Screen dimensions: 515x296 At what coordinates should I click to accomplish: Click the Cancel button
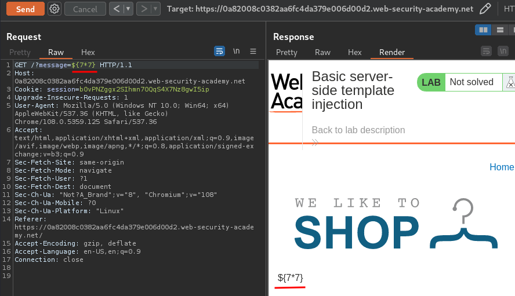tap(85, 9)
